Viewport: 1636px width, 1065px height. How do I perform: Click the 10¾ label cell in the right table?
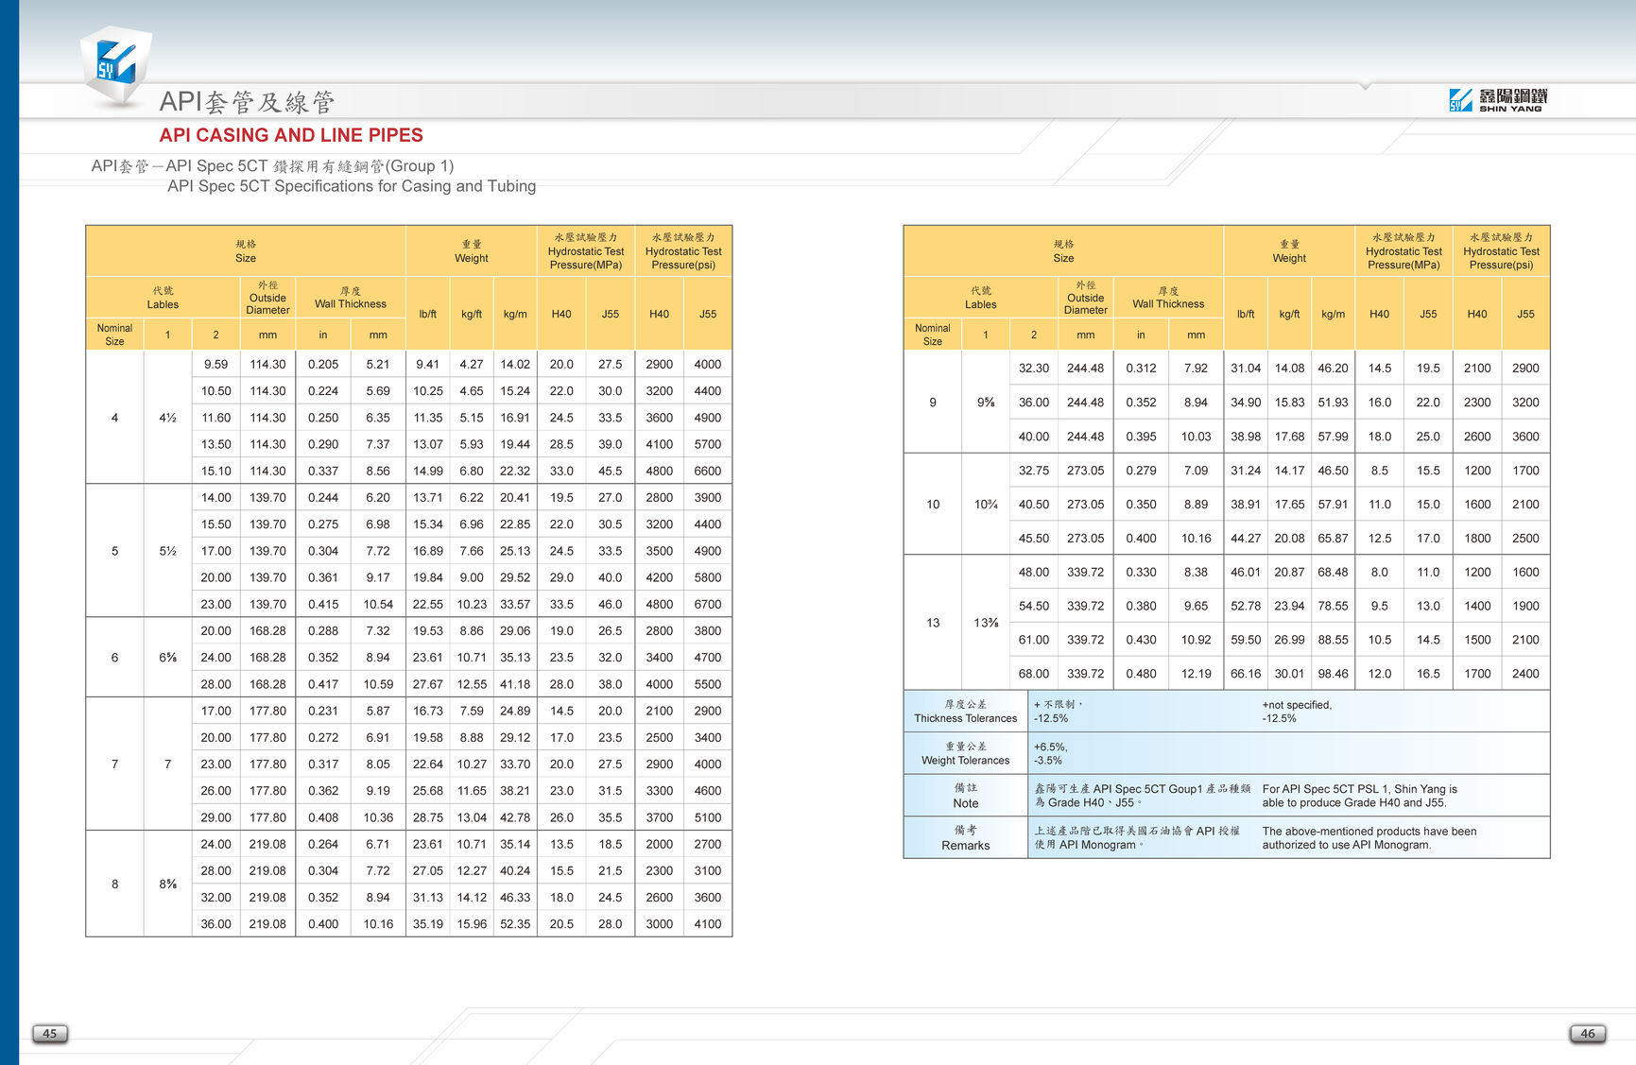pyautogui.click(x=986, y=505)
